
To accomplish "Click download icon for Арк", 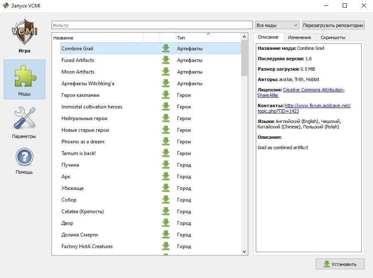I will [166, 176].
